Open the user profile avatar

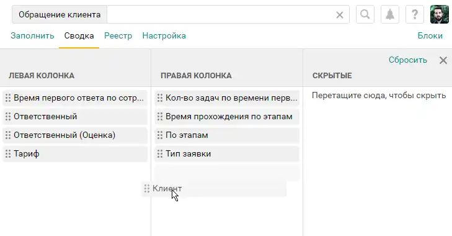click(440, 14)
